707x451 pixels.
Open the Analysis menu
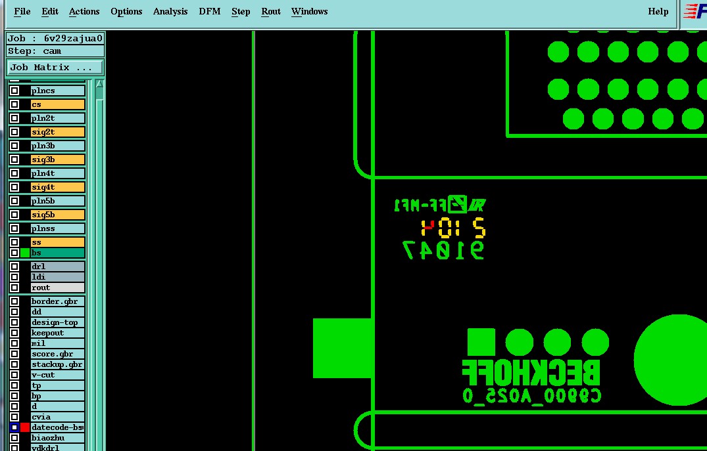point(170,12)
